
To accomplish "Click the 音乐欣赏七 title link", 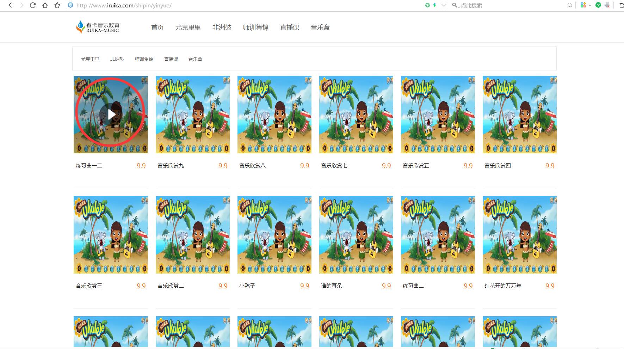I will pyautogui.click(x=334, y=166).
